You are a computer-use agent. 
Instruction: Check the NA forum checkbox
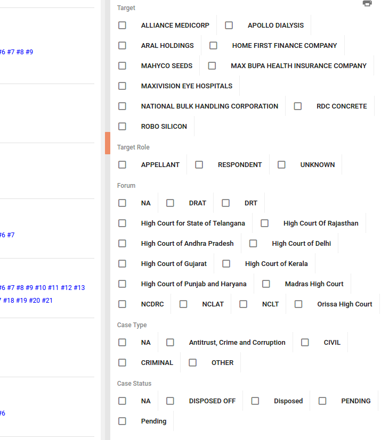point(122,203)
